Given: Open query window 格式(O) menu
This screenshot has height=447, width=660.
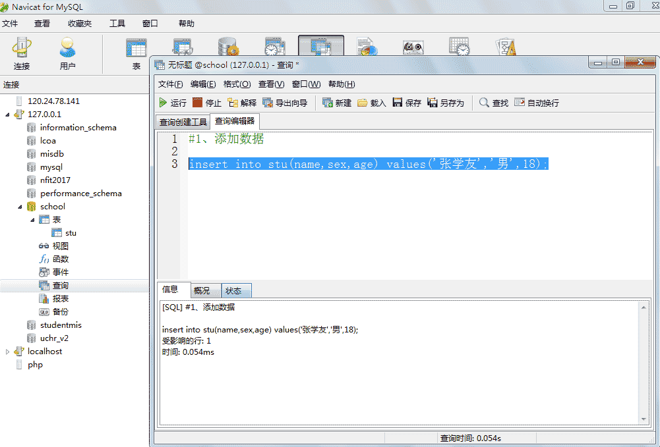Looking at the screenshot, I should [x=237, y=84].
